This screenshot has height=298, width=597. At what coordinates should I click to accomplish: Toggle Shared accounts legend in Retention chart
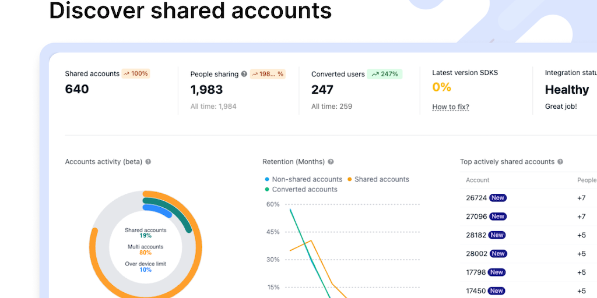point(378,179)
